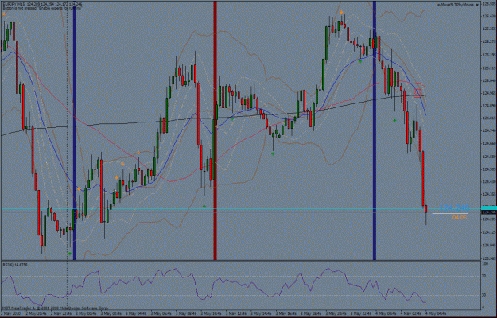Click orange down arrow above the highest candle
497x318 pixels.
[341, 12]
